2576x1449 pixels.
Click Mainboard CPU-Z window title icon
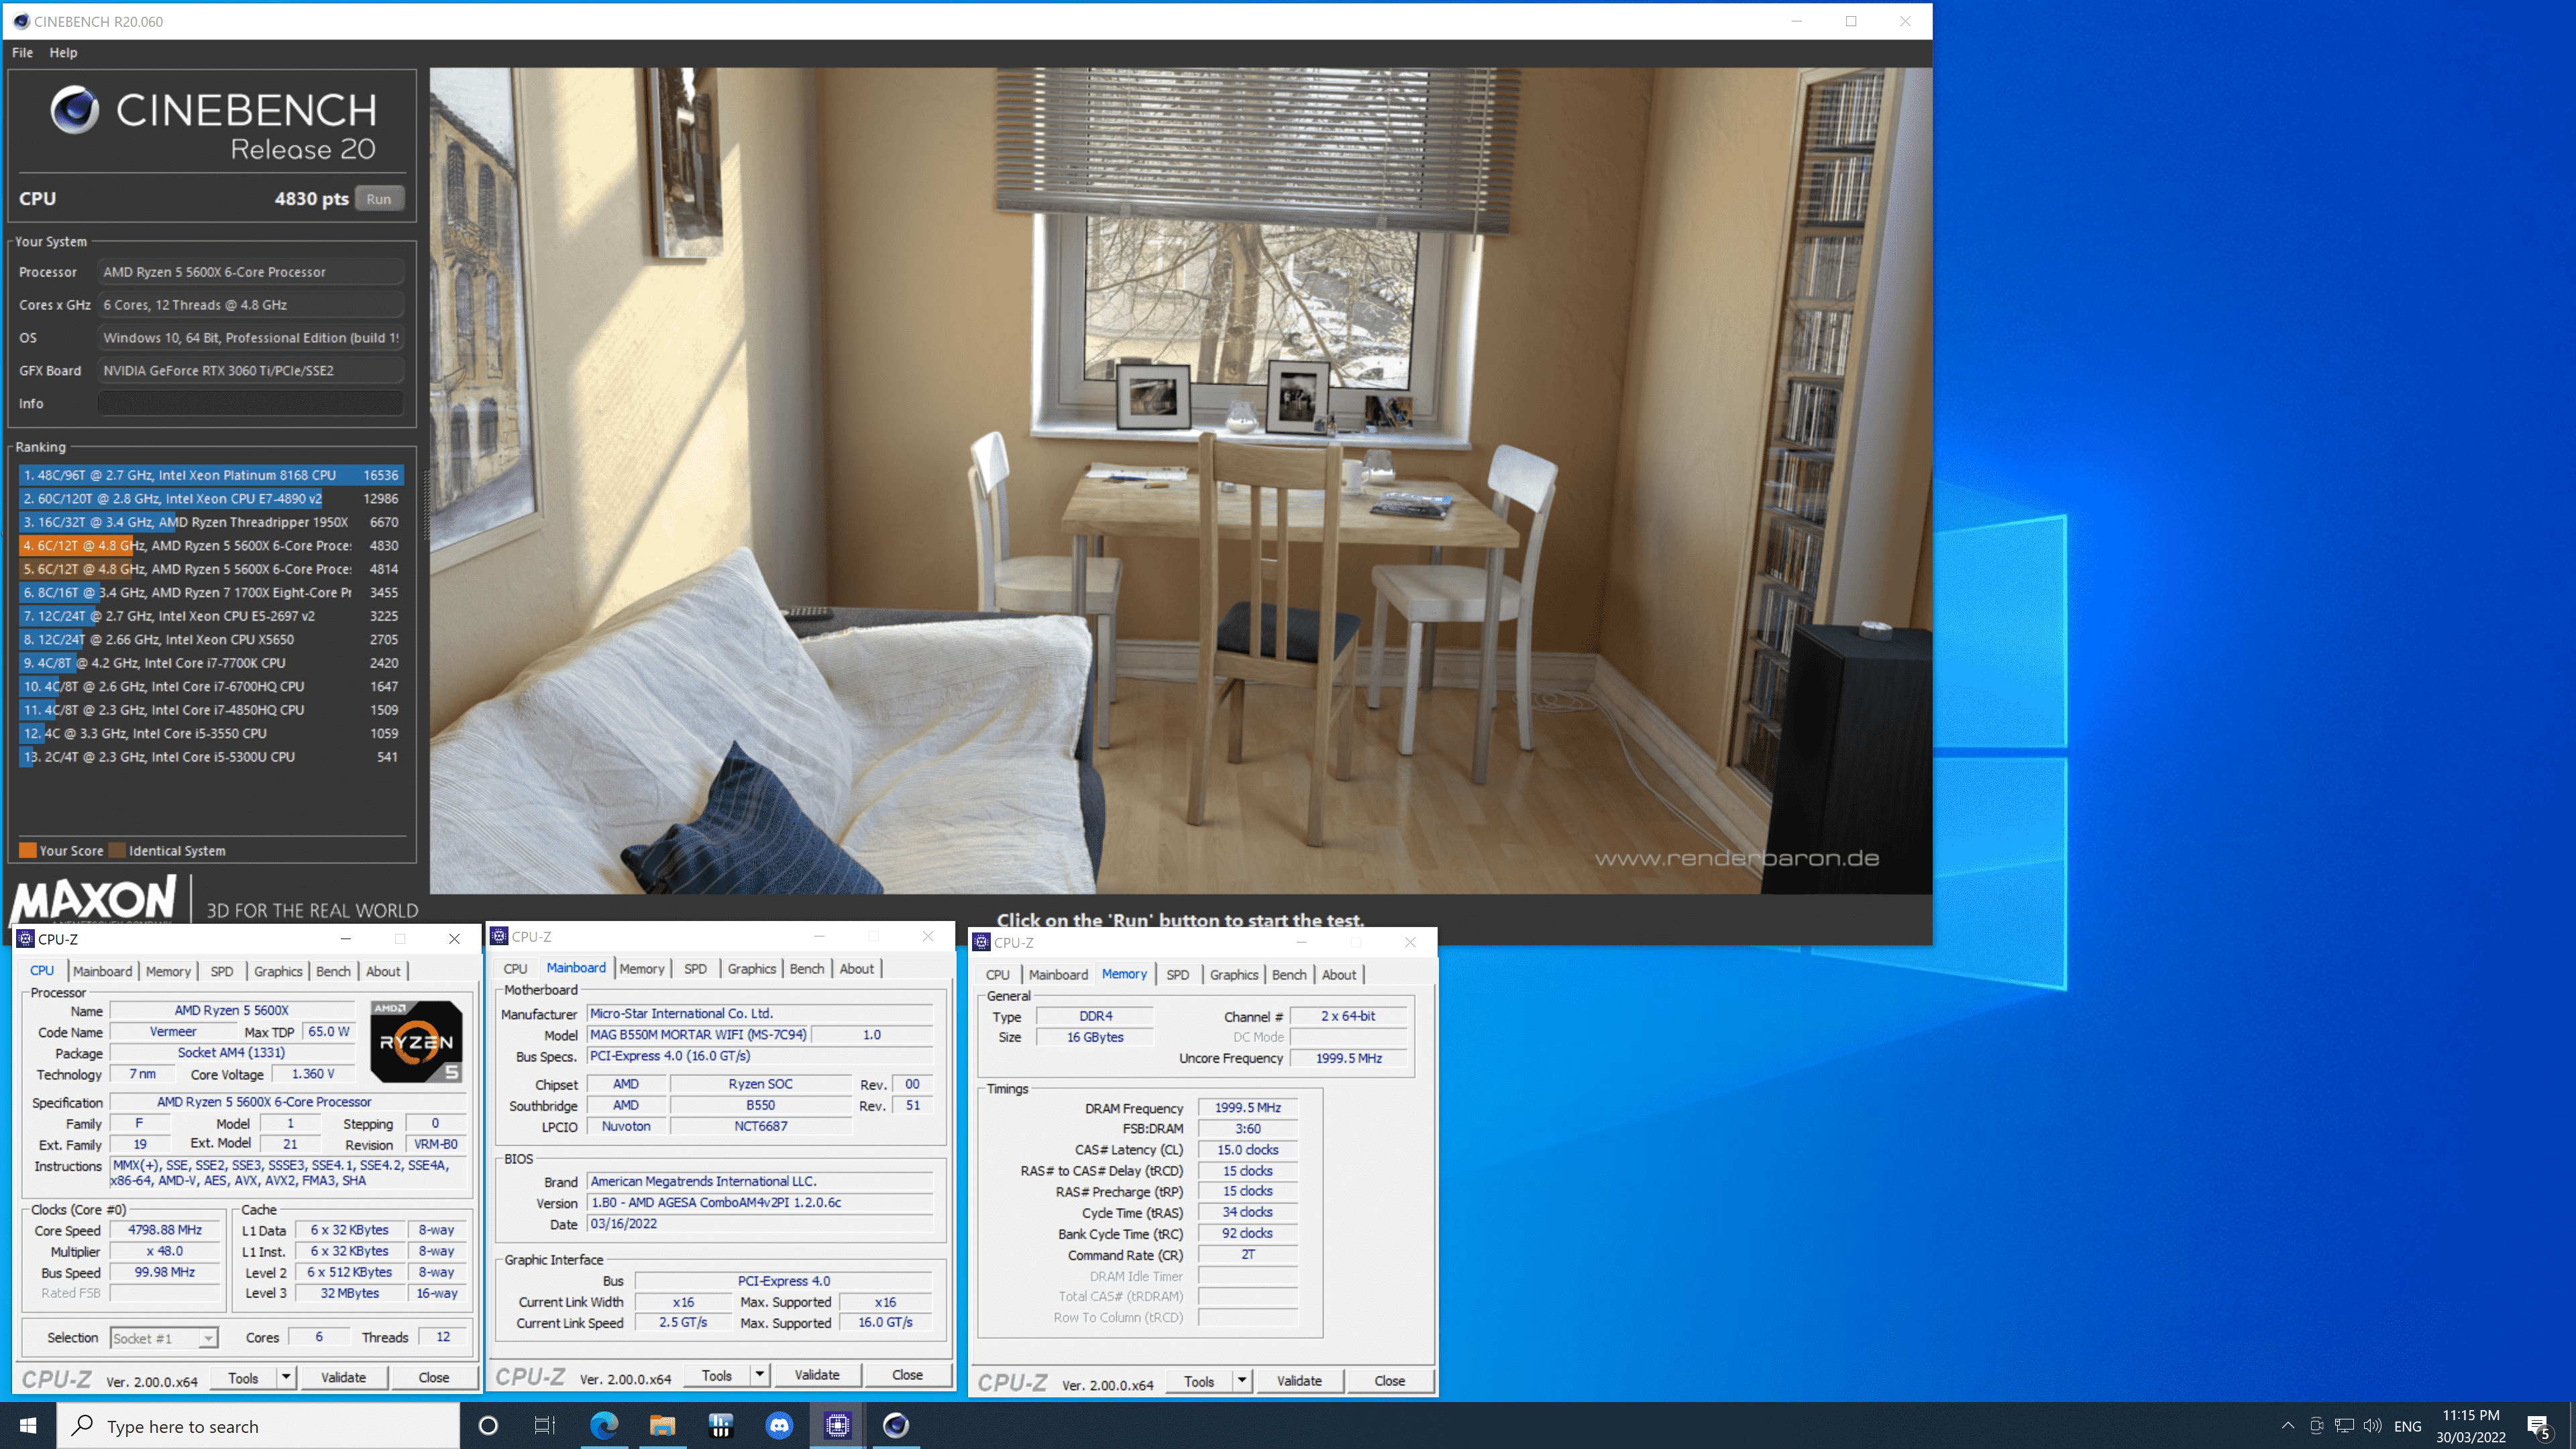coord(499,937)
